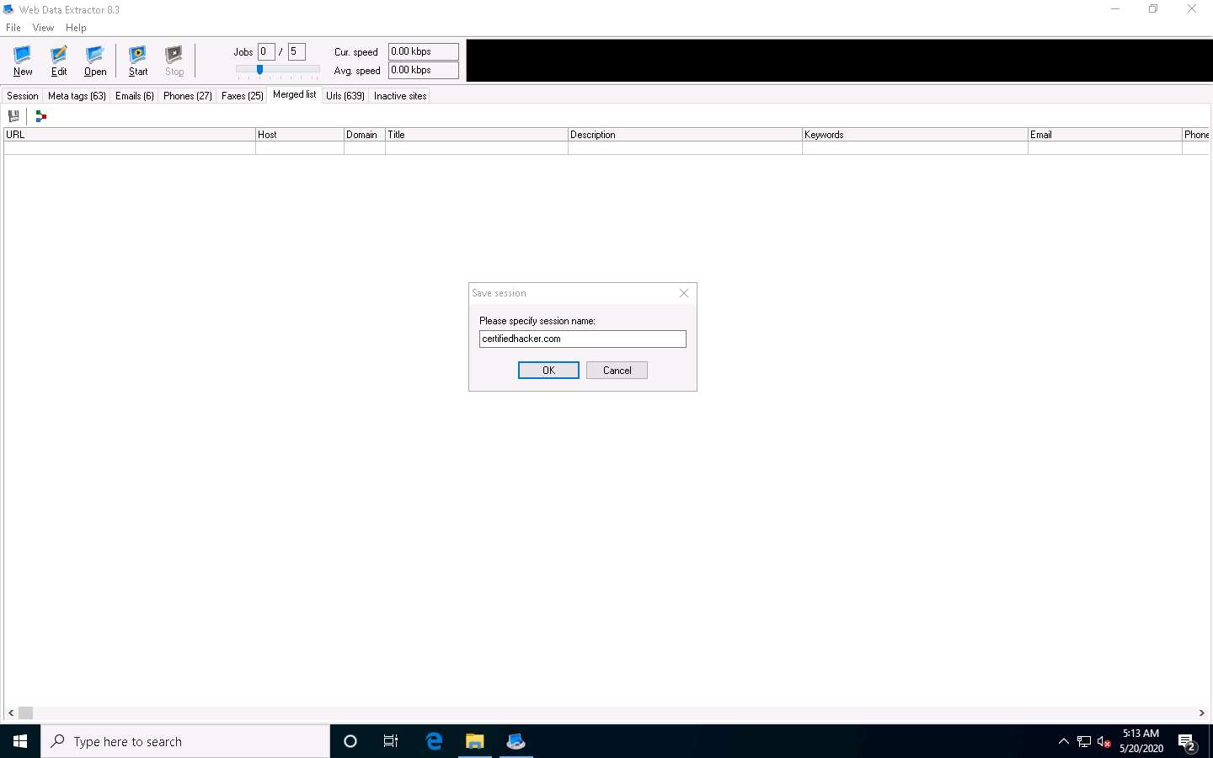Click the Stop extraction icon

(174, 61)
